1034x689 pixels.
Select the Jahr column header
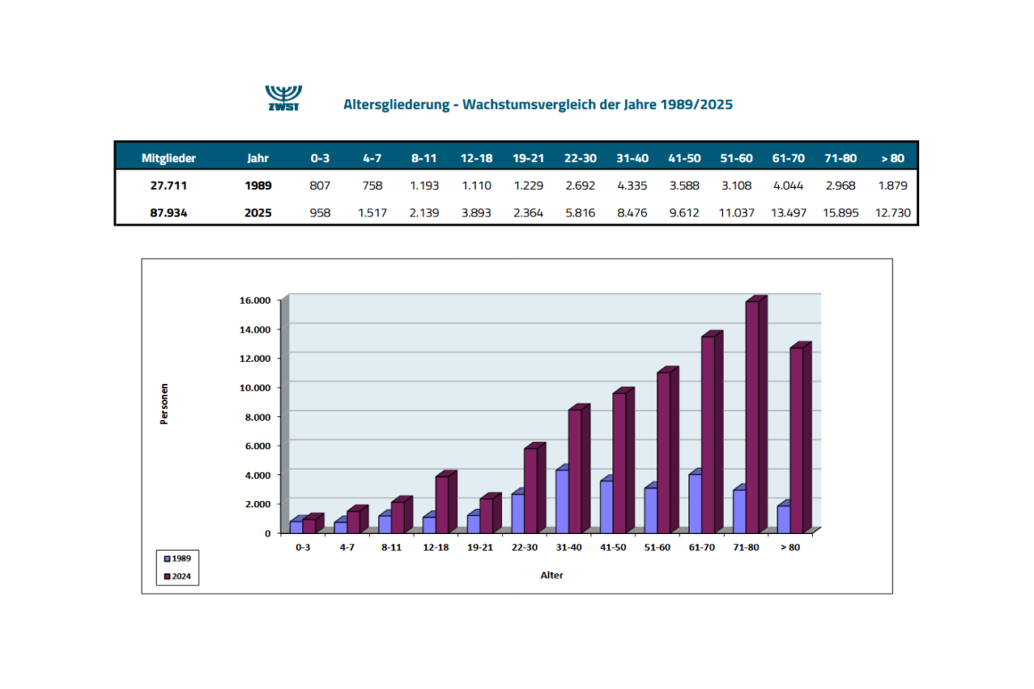pos(258,159)
